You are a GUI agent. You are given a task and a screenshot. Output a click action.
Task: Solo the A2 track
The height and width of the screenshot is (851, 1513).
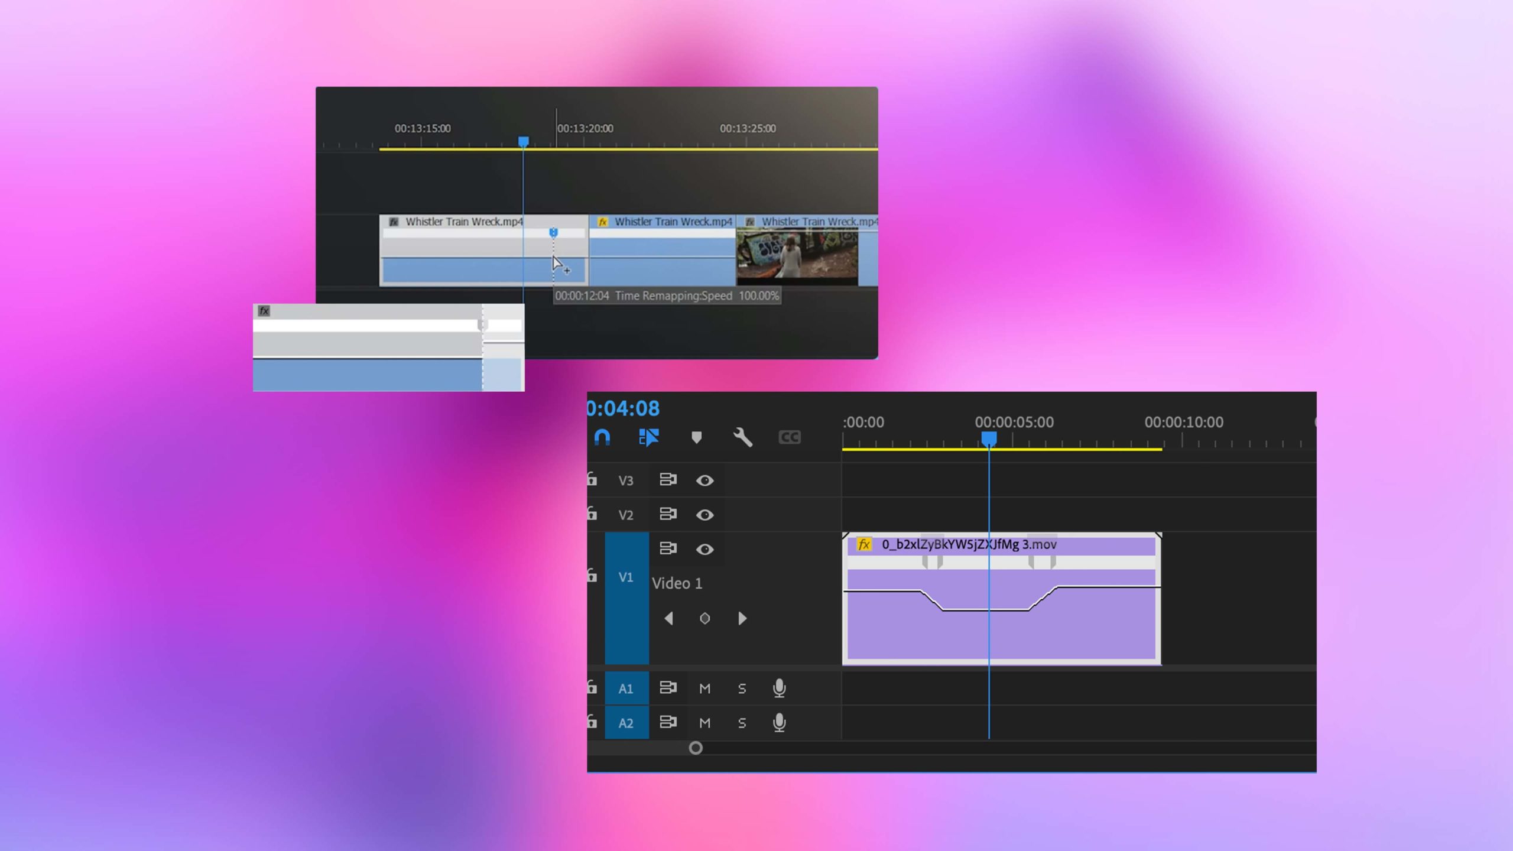742,723
